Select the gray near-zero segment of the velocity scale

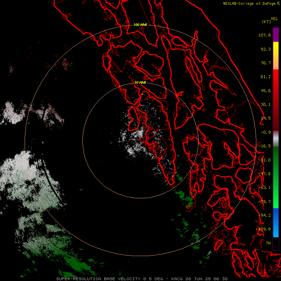tap(276, 139)
